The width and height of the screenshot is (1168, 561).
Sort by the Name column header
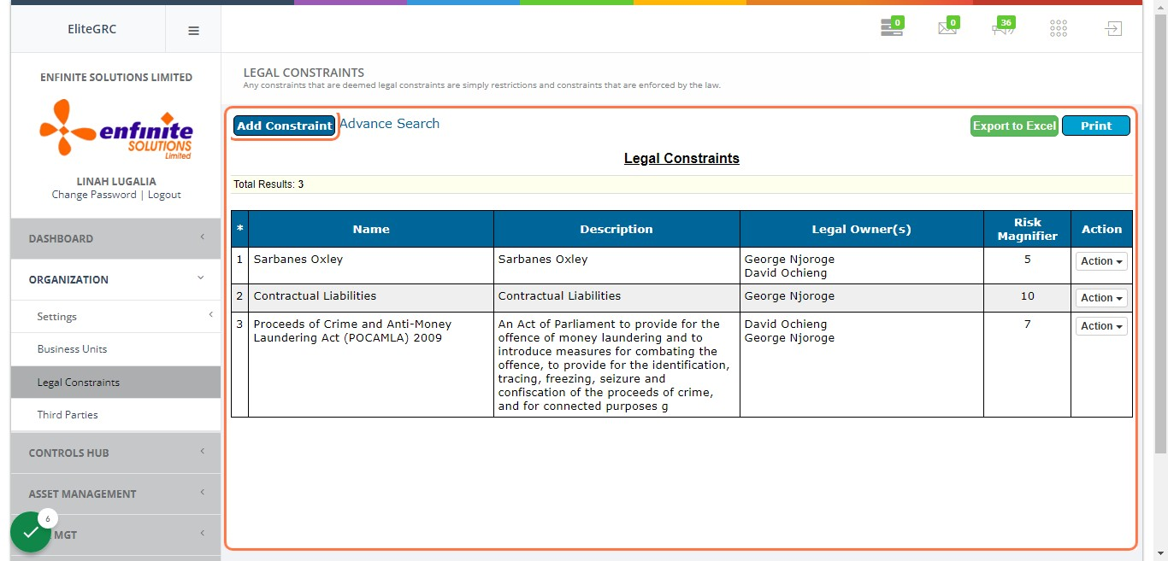[371, 229]
